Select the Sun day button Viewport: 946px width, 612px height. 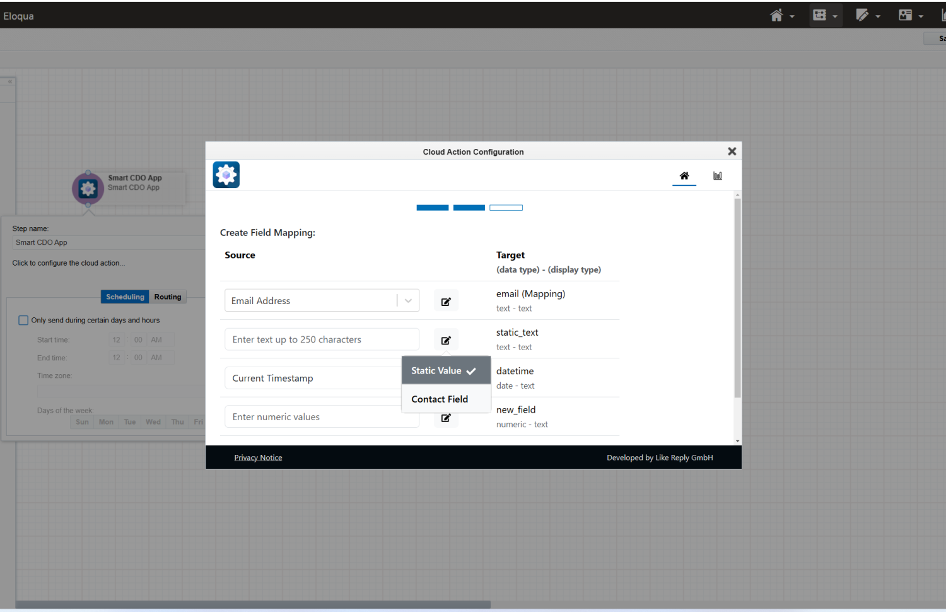pos(82,422)
